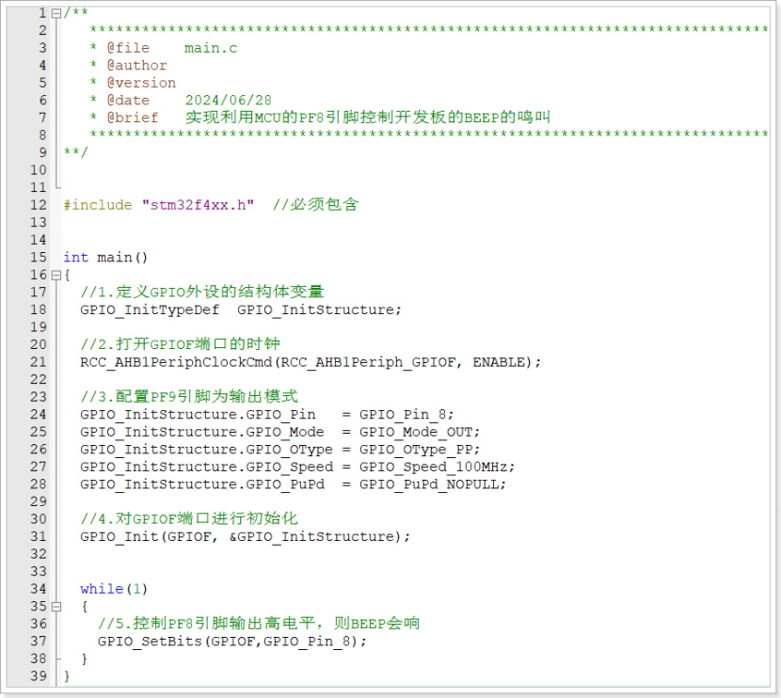Click GPIO_Init function call on line 31
The image size is (781, 698).
point(120,537)
